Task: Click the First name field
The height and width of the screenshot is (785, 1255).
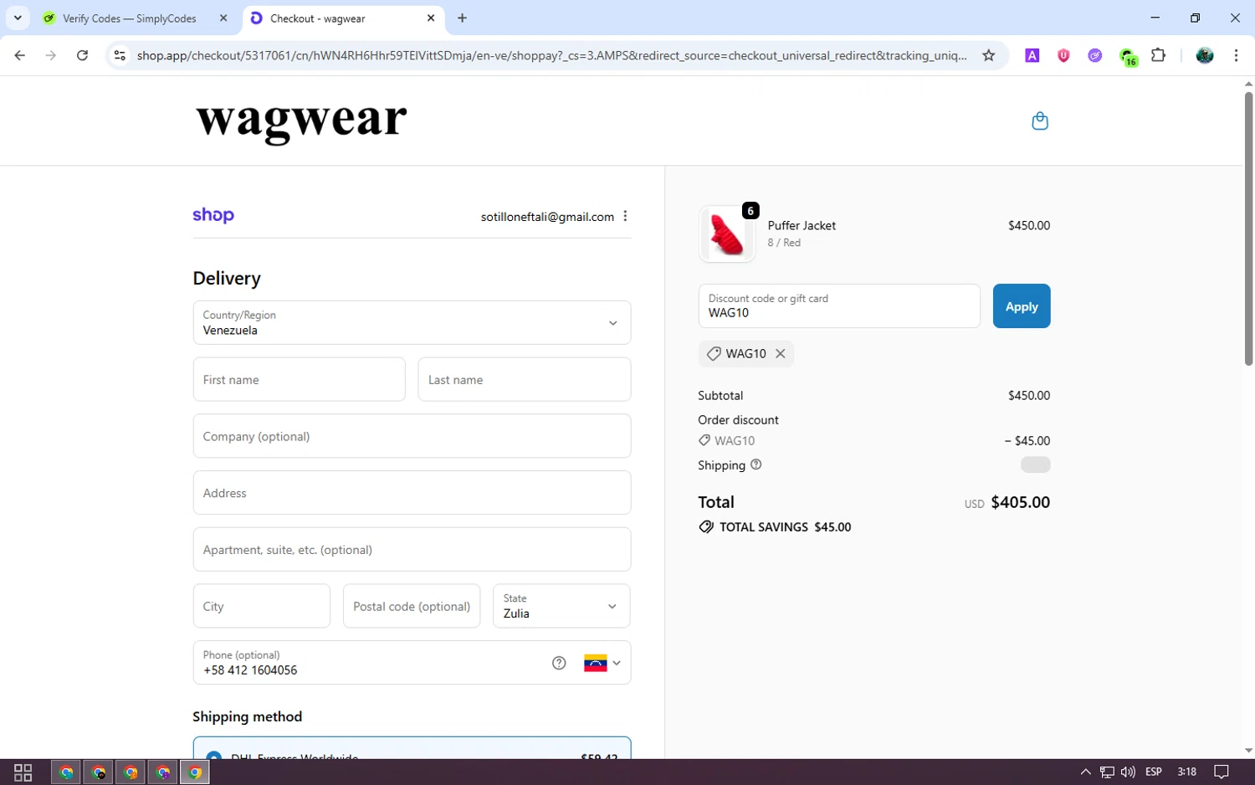Action: click(300, 379)
